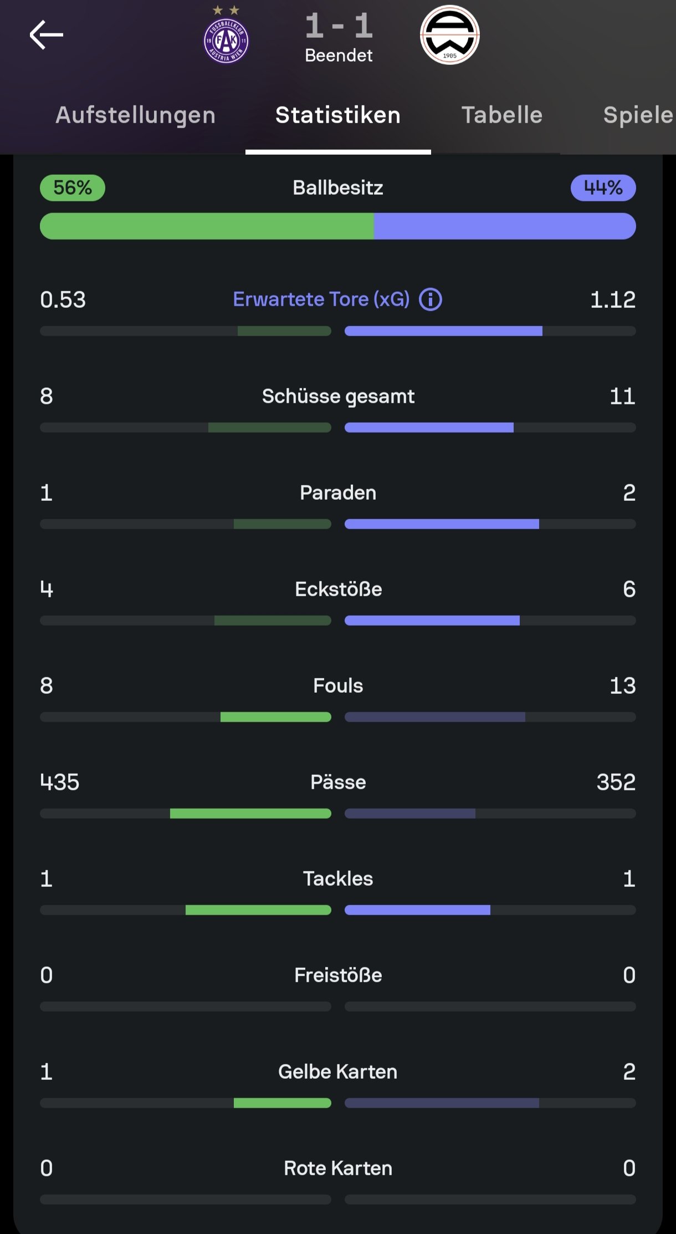Tap the Gelbe Karten stat label
This screenshot has width=676, height=1234.
click(338, 1072)
